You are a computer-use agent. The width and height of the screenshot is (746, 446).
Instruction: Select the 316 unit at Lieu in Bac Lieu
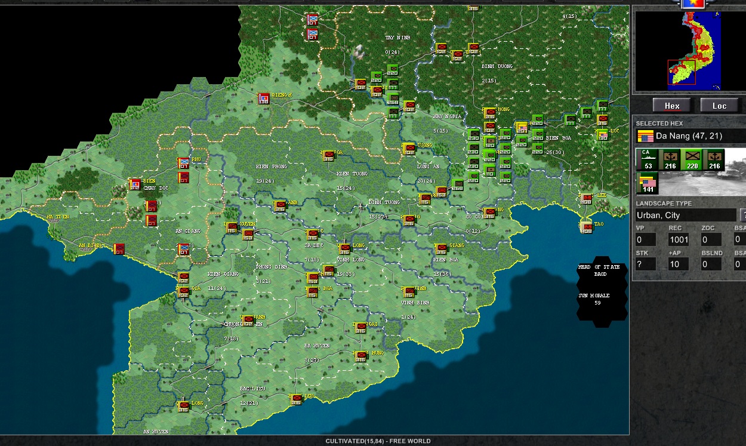(296, 399)
